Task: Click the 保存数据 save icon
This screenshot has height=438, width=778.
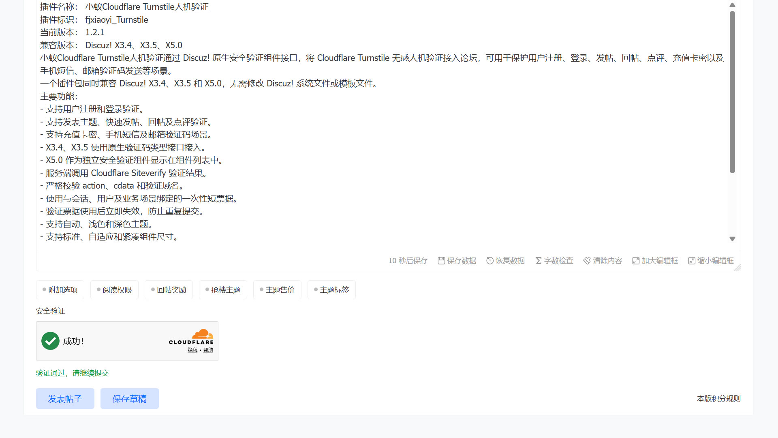Action: (441, 261)
